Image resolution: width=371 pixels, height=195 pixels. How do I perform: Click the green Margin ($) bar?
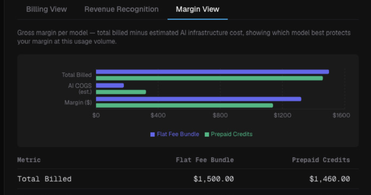[x=185, y=106]
